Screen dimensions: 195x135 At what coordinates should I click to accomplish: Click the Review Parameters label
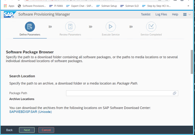point(70,35)
